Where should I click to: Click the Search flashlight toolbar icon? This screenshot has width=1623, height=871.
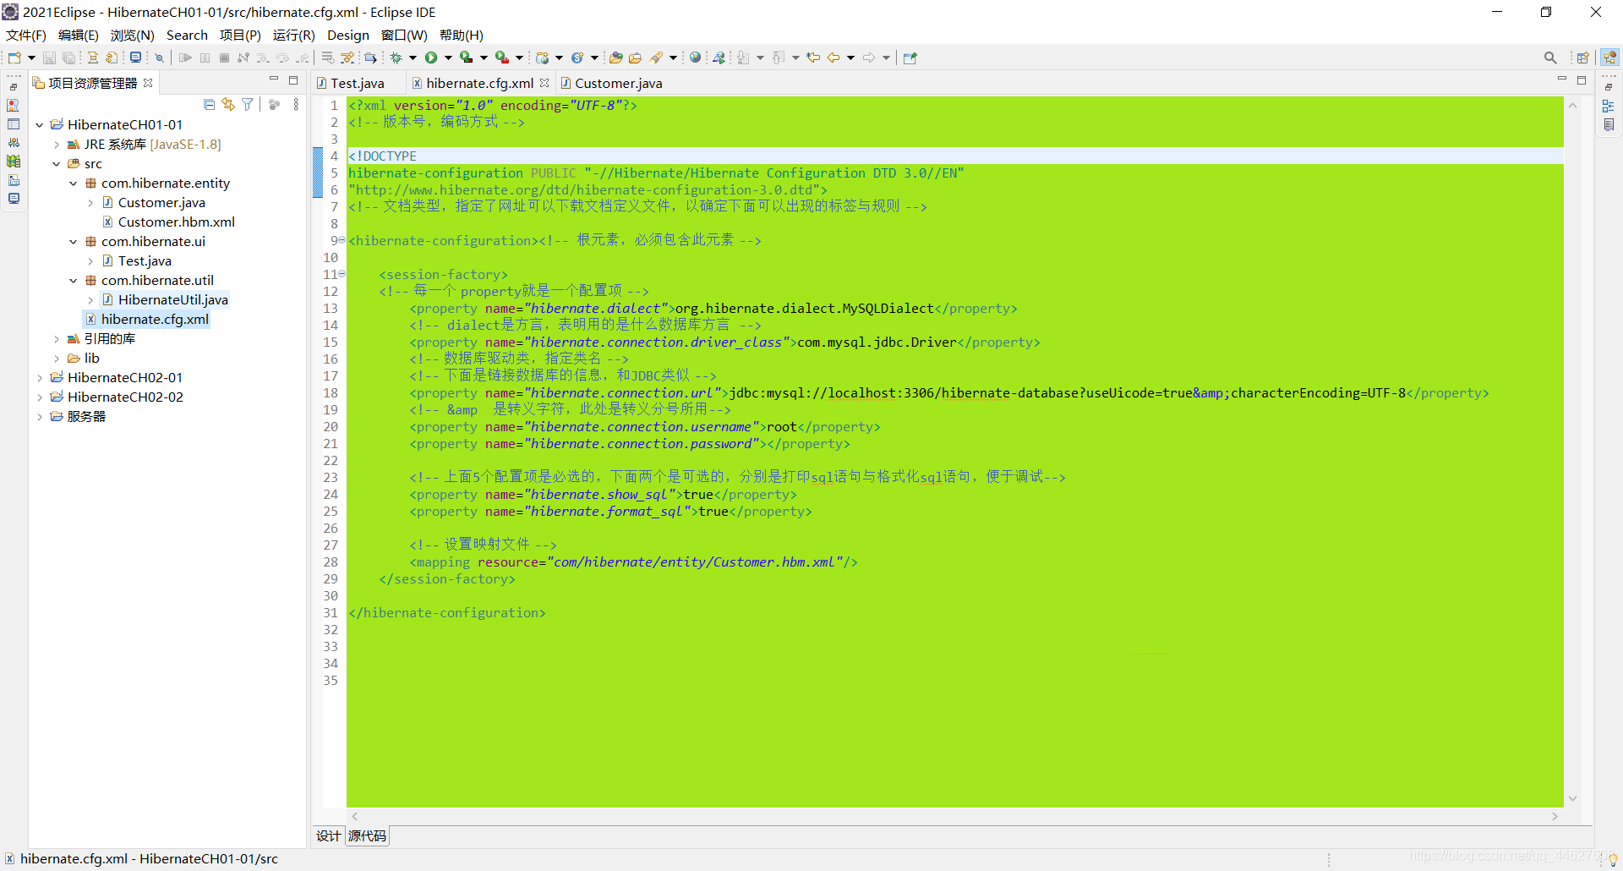click(656, 58)
